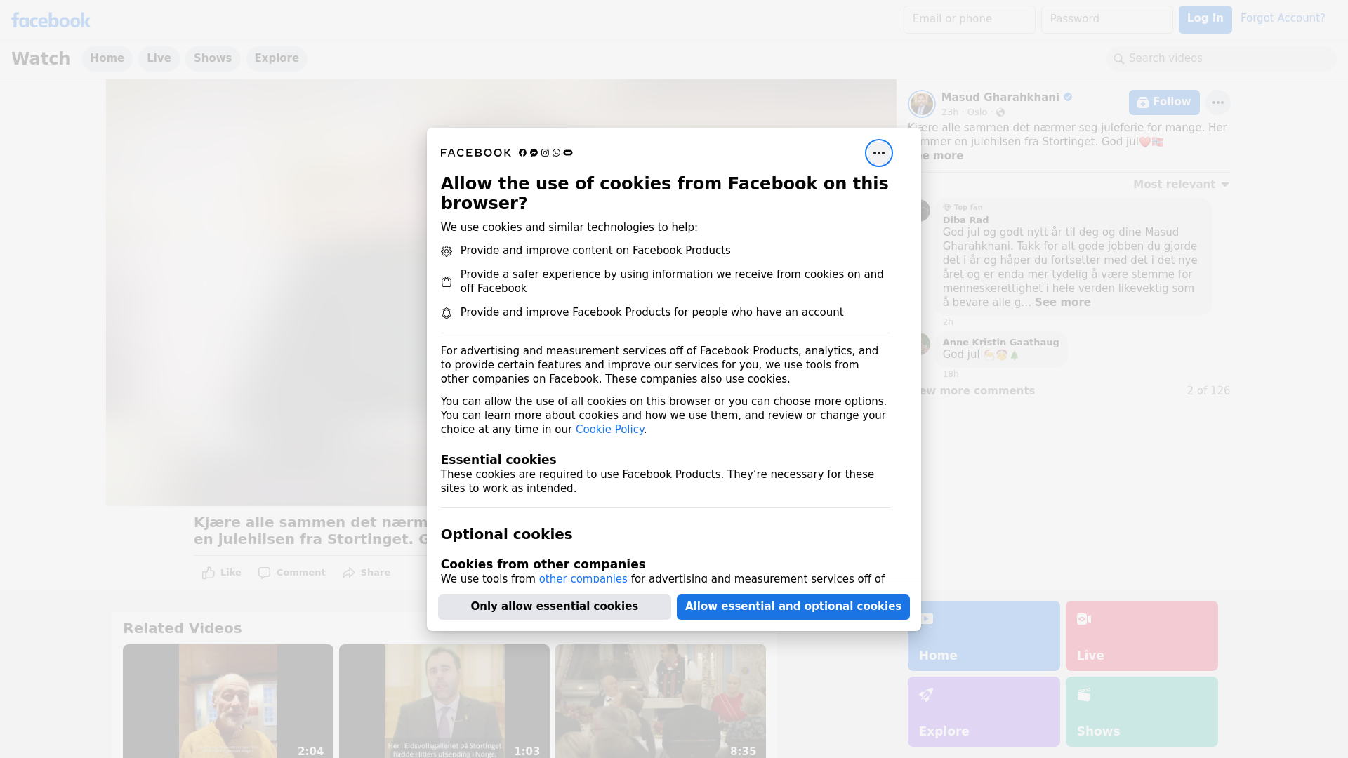Click the Comment speech bubble icon

click(x=264, y=573)
